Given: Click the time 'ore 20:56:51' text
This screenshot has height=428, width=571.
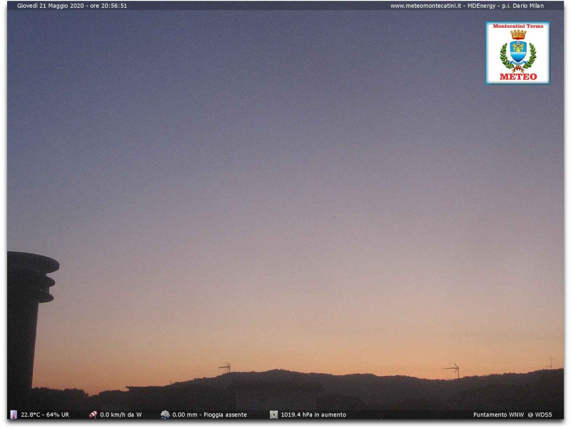Looking at the screenshot, I should [108, 6].
